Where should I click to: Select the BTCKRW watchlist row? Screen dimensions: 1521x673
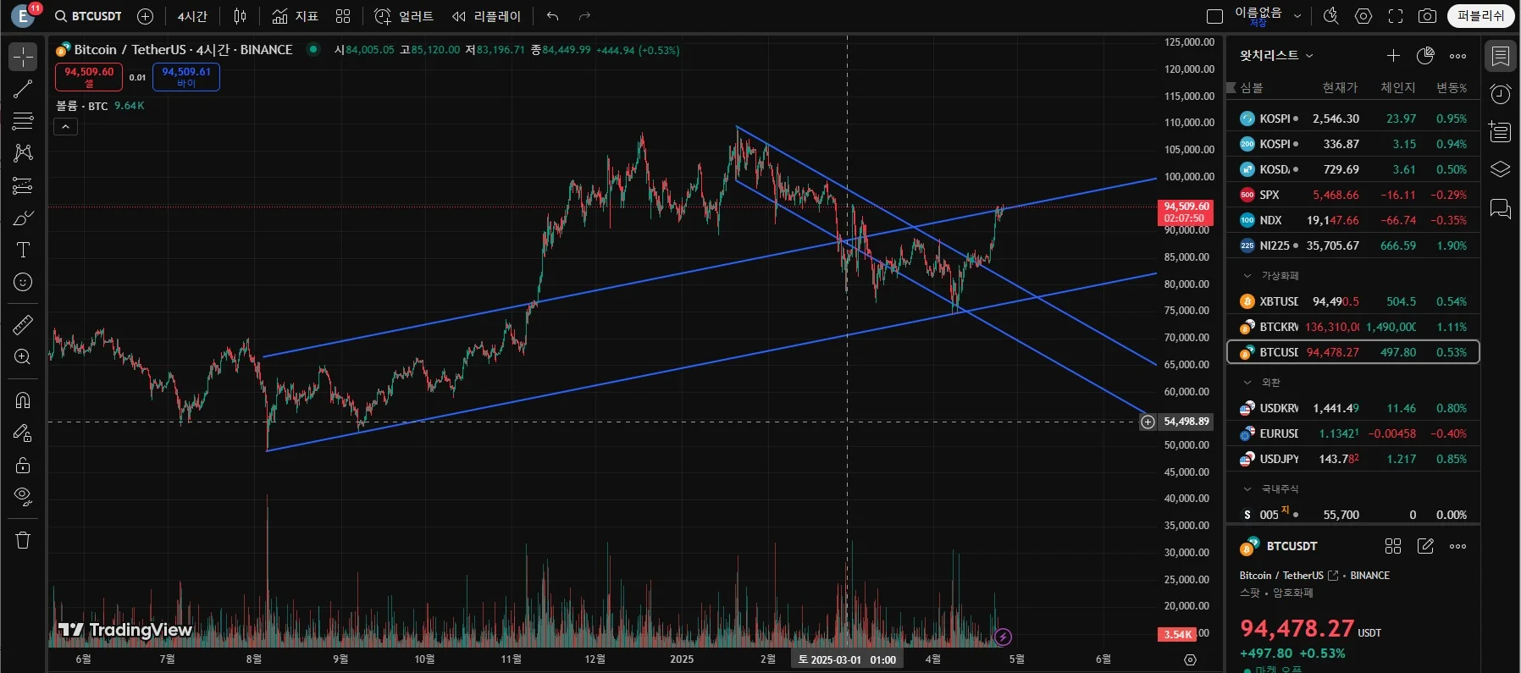1353,327
